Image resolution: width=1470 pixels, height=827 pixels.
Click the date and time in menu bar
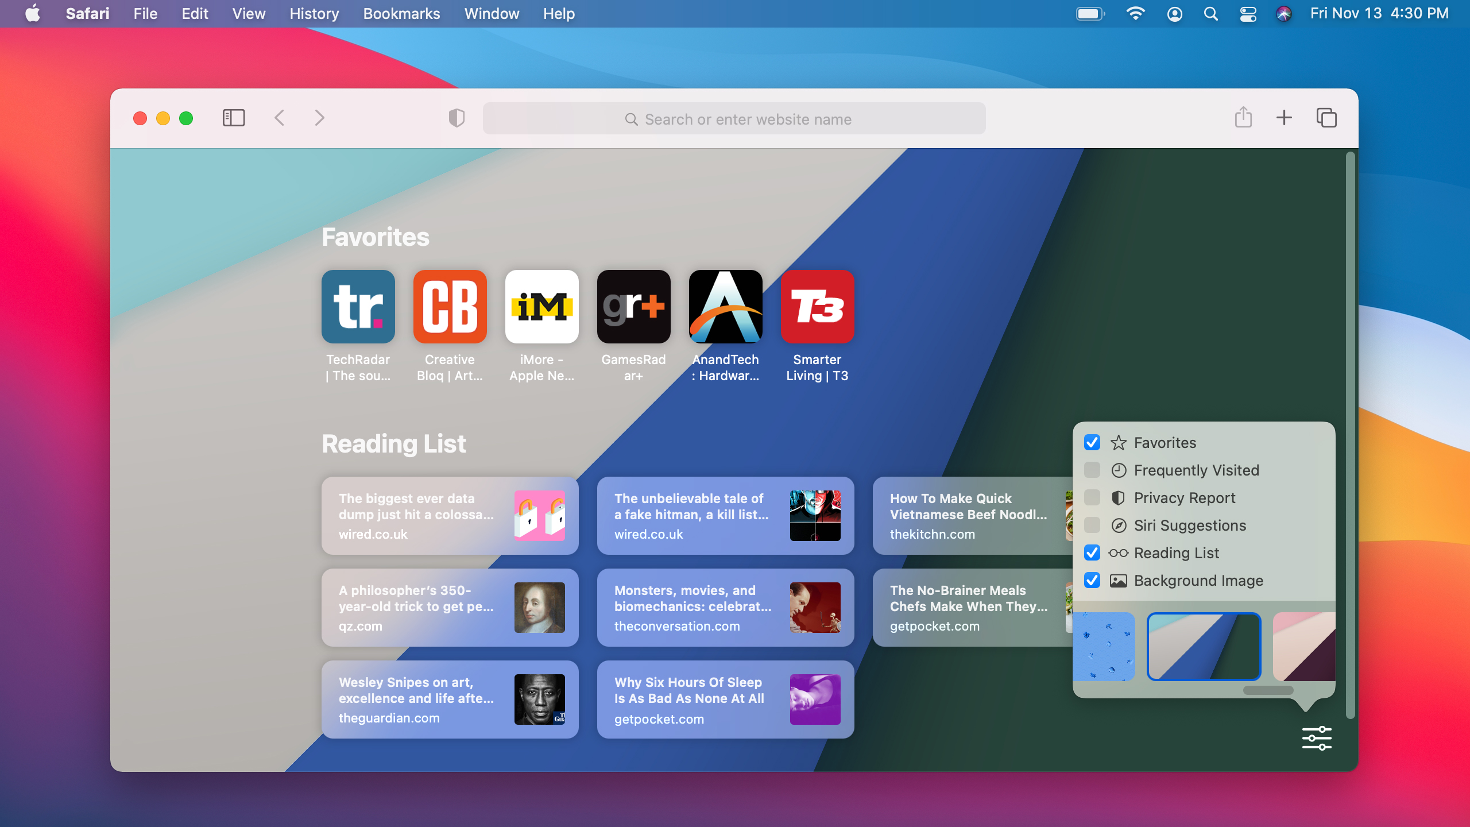pyautogui.click(x=1379, y=13)
